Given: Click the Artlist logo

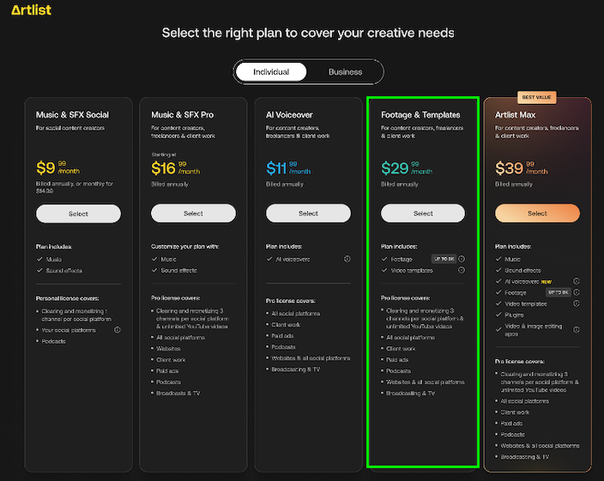Looking at the screenshot, I should [31, 10].
